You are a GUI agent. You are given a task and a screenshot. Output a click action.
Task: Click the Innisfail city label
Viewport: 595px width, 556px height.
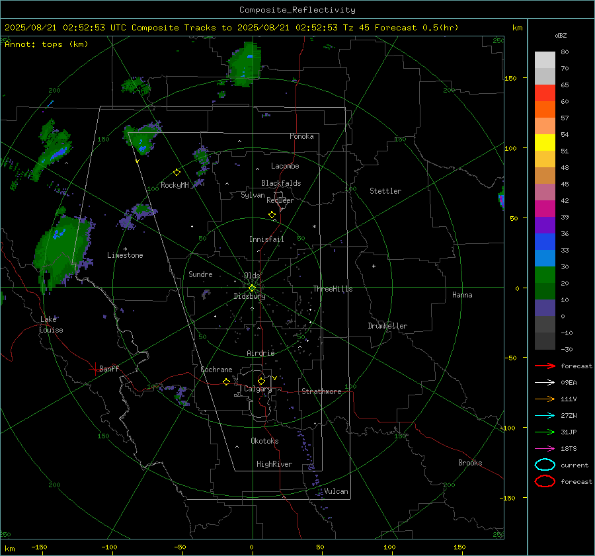pos(266,239)
